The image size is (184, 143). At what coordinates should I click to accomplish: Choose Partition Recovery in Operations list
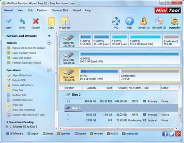coord(23,100)
